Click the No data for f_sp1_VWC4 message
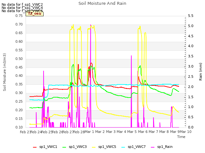 [22, 8]
